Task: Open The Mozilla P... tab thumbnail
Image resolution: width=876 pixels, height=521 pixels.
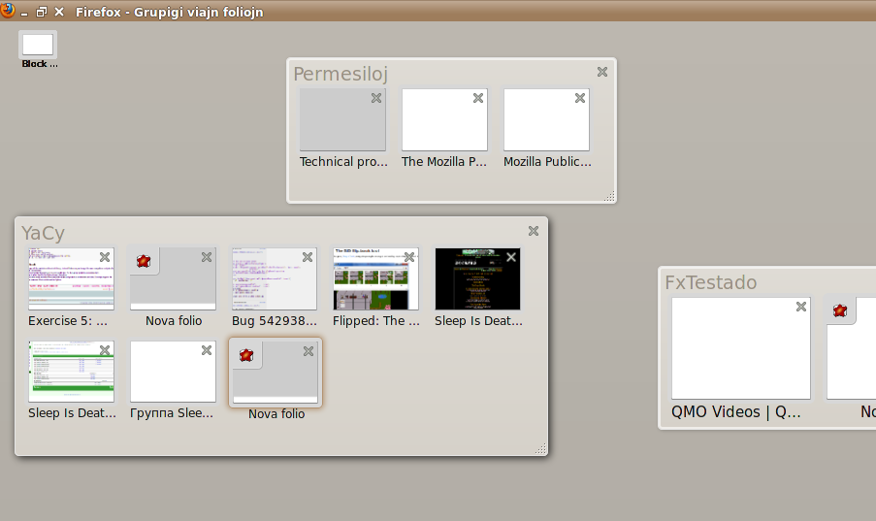Action: click(444, 119)
